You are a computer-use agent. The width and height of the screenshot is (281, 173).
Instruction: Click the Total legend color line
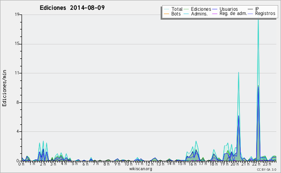(x=166, y=9)
